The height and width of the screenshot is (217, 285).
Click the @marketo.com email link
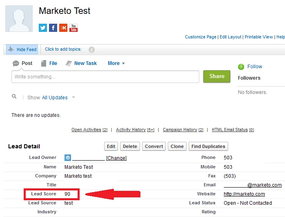pos(253,185)
